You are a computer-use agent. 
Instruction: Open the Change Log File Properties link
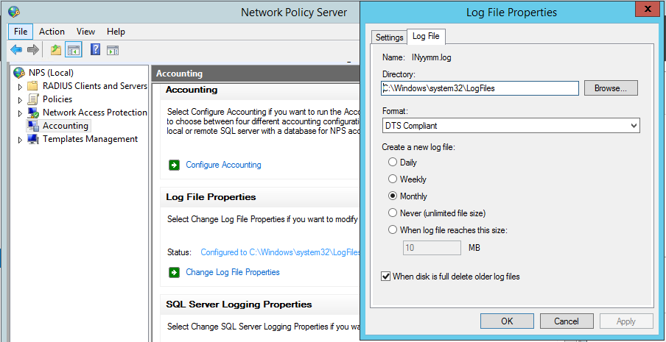tap(233, 272)
